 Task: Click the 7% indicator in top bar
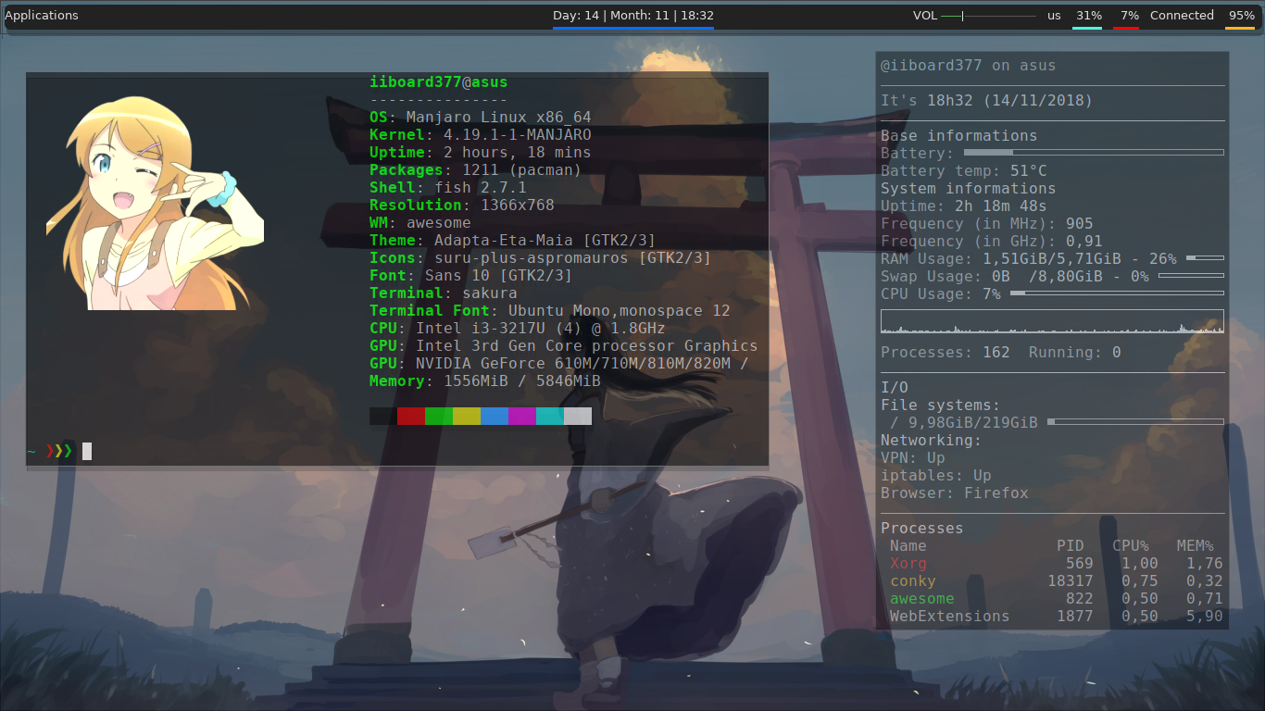pyautogui.click(x=1129, y=16)
